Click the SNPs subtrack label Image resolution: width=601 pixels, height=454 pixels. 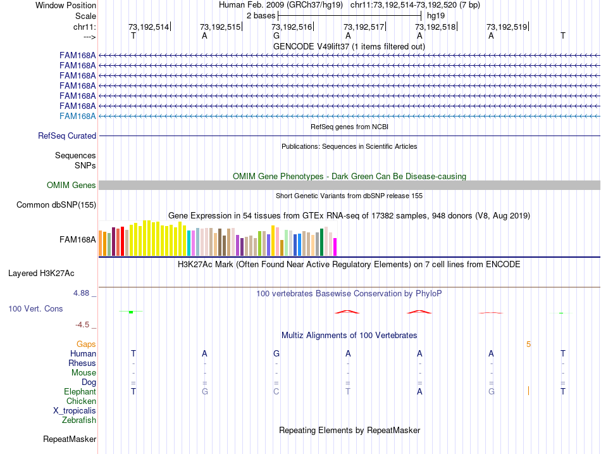point(85,165)
